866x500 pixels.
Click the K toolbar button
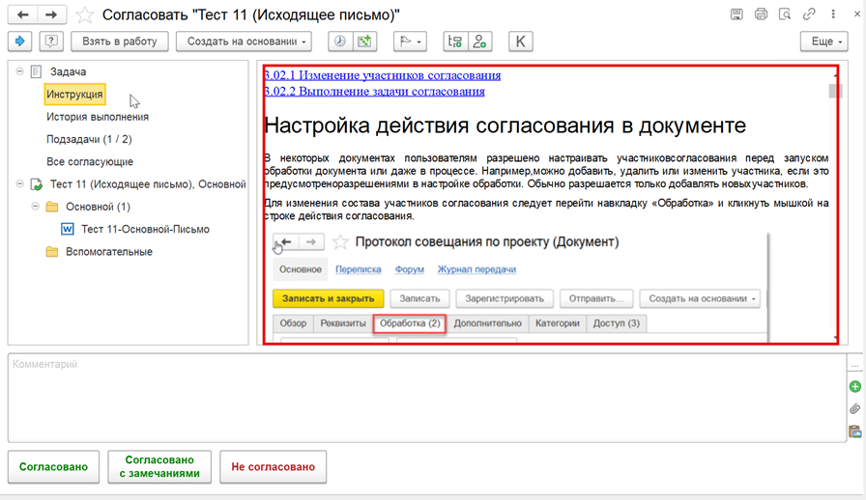point(520,42)
